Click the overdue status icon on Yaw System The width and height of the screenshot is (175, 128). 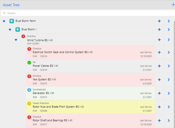[29, 76]
